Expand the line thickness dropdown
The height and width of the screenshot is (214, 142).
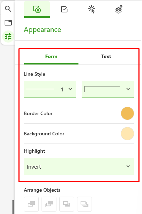[50, 89]
